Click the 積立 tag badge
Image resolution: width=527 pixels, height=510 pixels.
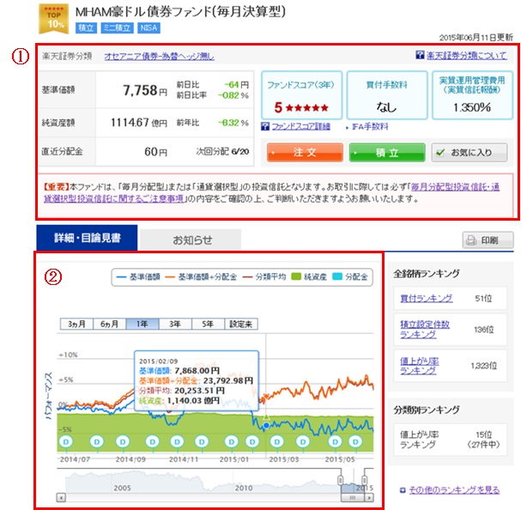(x=86, y=27)
